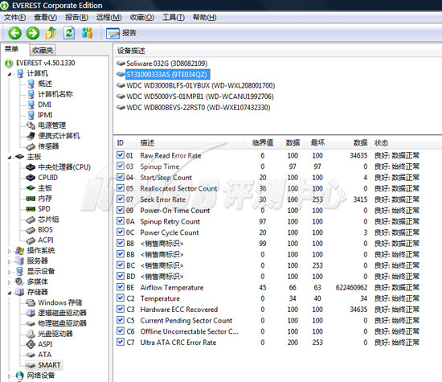The image size is (442, 382).
Task: Expand the 操作系统 tree node
Action: 10,251
